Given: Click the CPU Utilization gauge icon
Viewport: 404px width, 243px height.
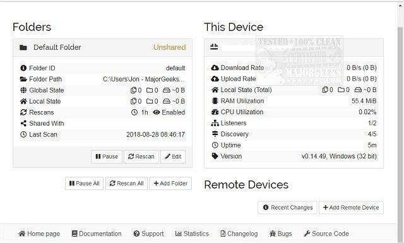Looking at the screenshot, I should 215,112.
